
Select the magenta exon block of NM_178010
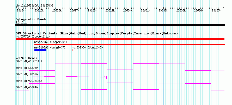coord(107,77)
